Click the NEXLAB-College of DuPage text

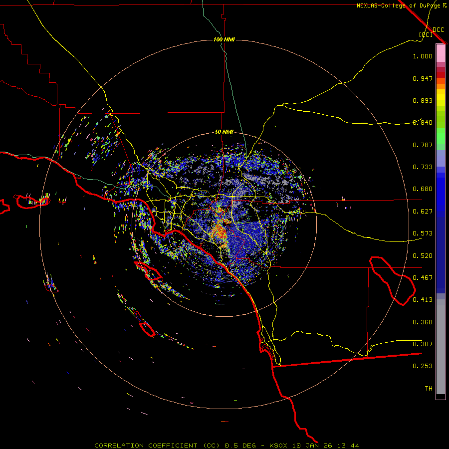(x=399, y=5)
